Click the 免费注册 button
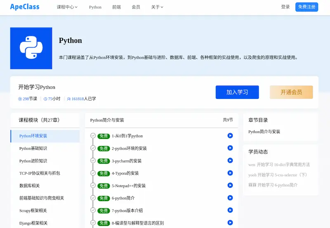330x228 pixels. click(x=306, y=7)
